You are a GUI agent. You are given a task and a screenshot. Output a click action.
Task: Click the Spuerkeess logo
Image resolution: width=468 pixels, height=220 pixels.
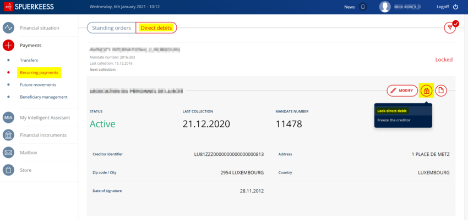[x=29, y=7]
